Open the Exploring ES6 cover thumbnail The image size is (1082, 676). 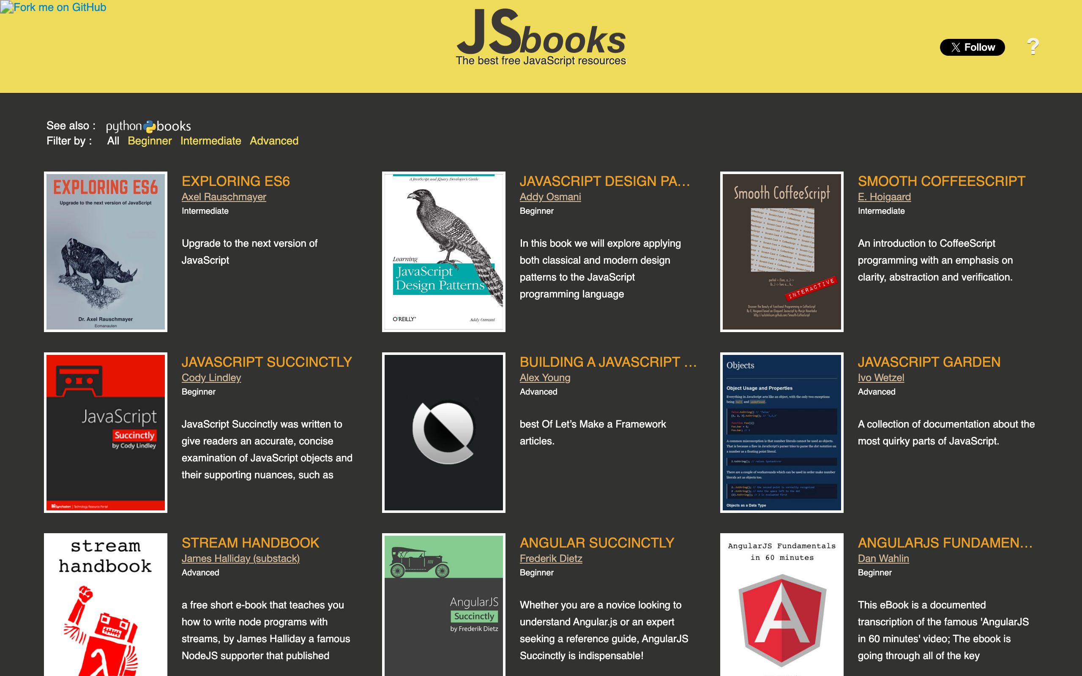click(x=106, y=252)
